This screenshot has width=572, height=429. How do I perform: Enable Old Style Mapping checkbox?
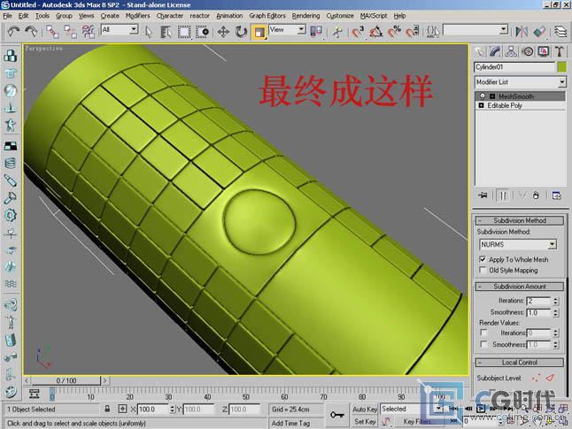coord(483,270)
